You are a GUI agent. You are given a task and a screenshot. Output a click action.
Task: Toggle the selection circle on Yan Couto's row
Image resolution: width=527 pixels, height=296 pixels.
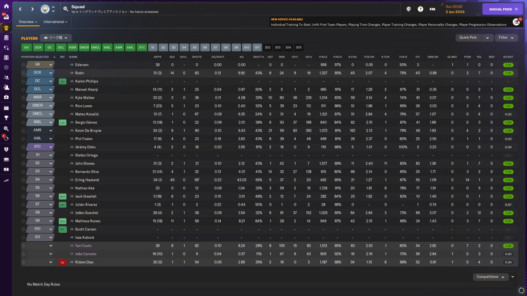coord(23,246)
